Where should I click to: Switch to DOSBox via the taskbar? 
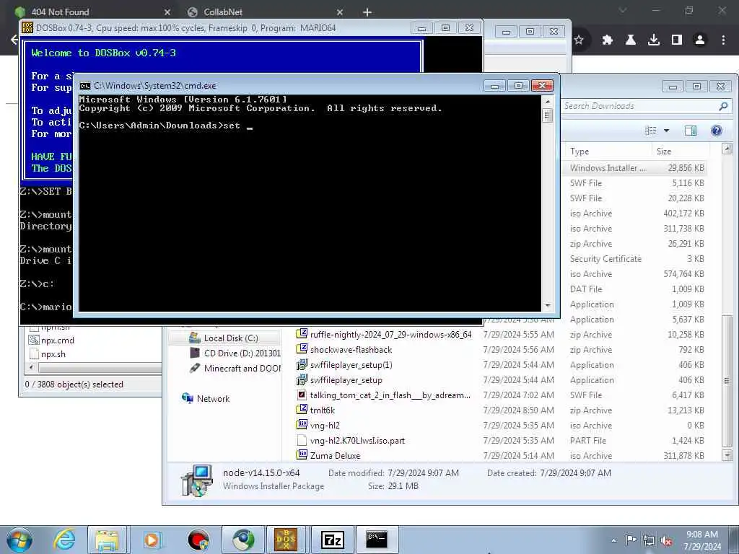(286, 540)
